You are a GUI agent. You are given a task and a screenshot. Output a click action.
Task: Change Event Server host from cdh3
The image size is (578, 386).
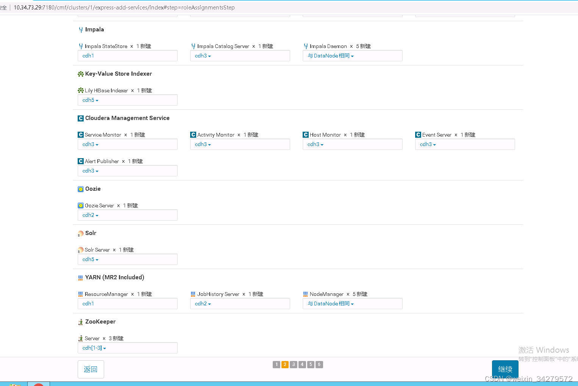(x=428, y=144)
